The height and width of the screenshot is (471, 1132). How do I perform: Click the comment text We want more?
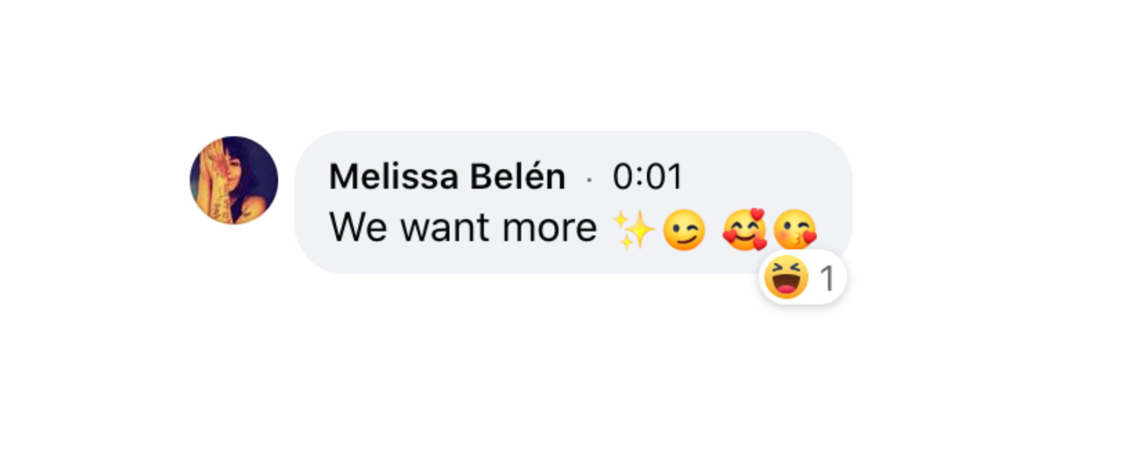click(x=463, y=227)
